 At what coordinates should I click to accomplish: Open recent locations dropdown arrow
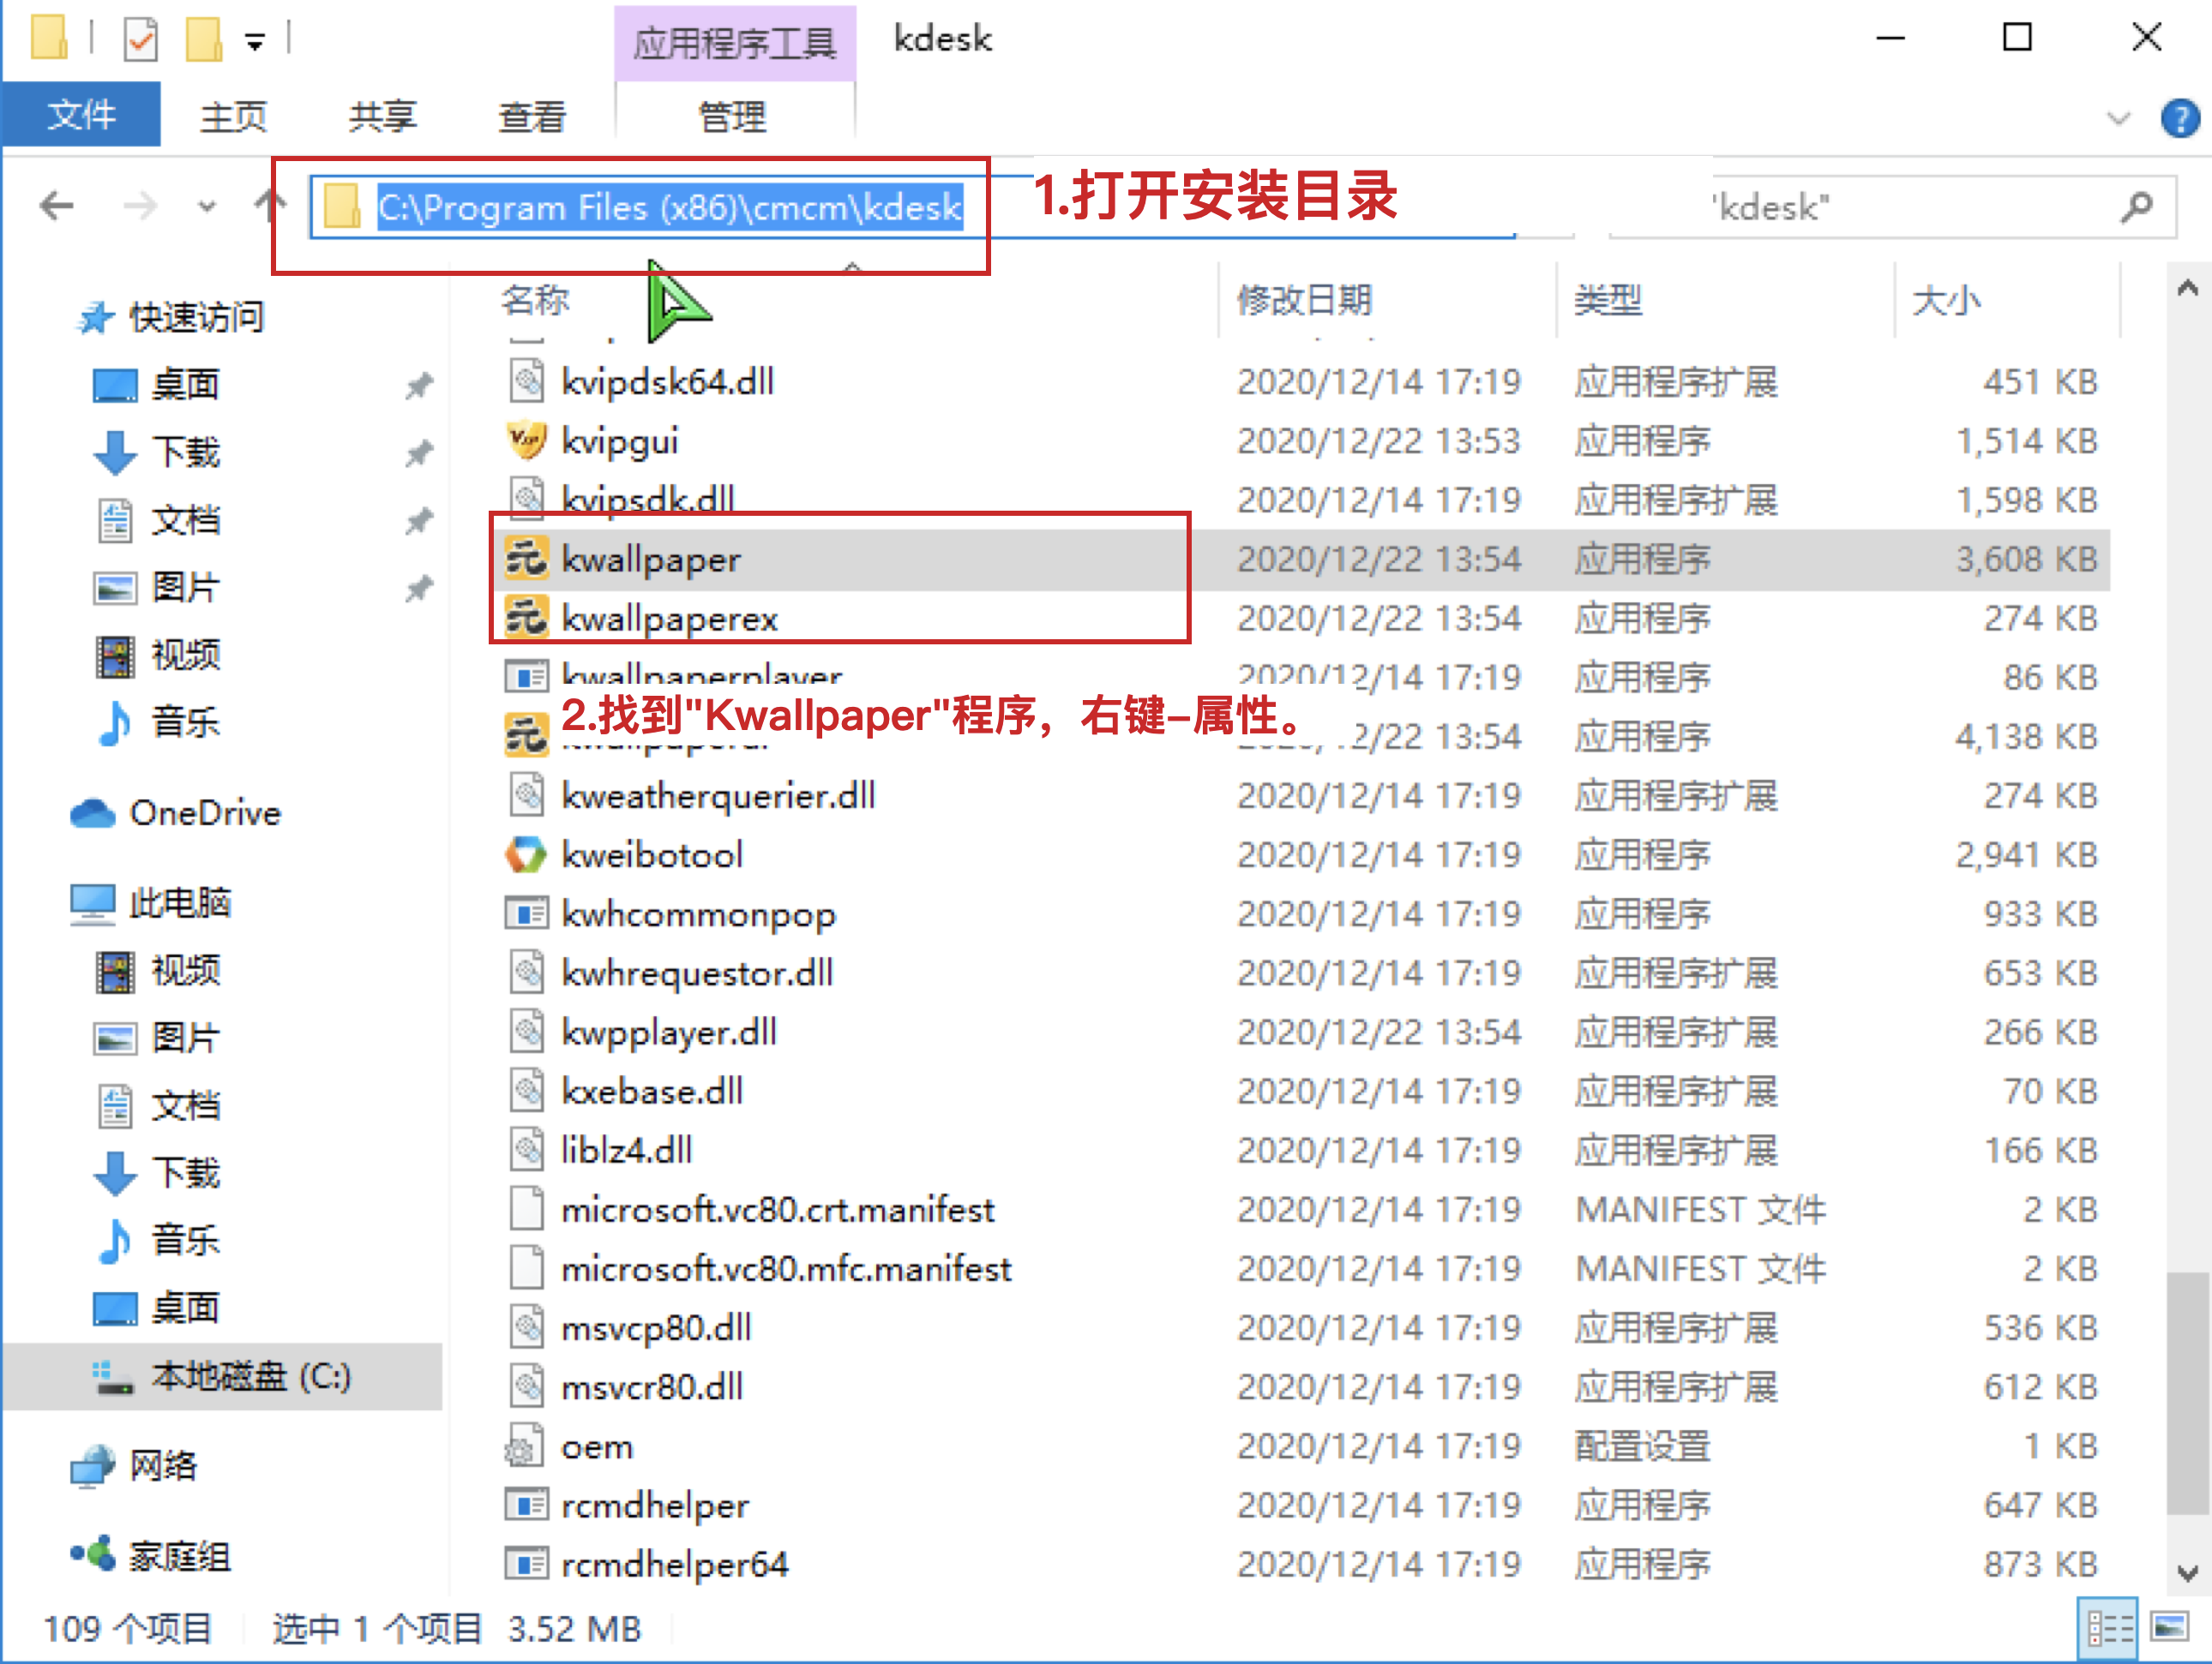coord(206,208)
